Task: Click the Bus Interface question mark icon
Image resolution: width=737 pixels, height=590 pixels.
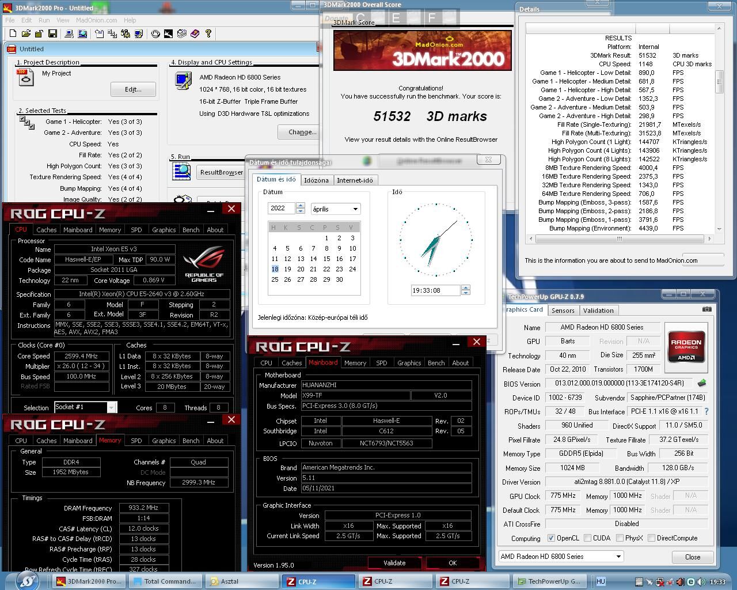Action: (x=706, y=411)
